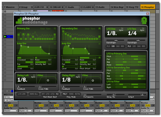Clear the Primary Osc waveform
Screen dimensions: 161x117
coord(43,29)
